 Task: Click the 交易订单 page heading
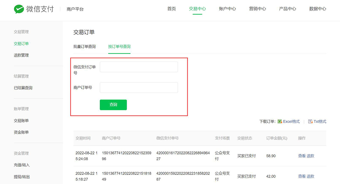tap(84, 32)
